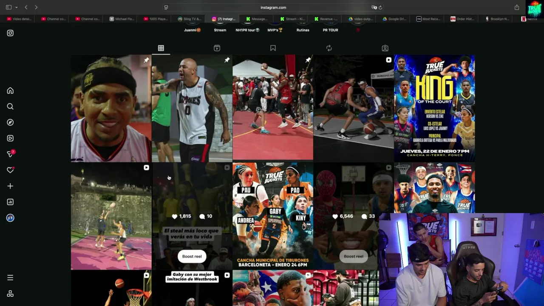Screen dimensions: 544x306
Task: Open the pink court shooting reel
Action: coord(111,216)
